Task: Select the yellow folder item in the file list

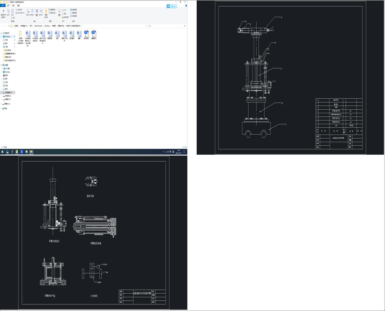Action: click(20, 37)
